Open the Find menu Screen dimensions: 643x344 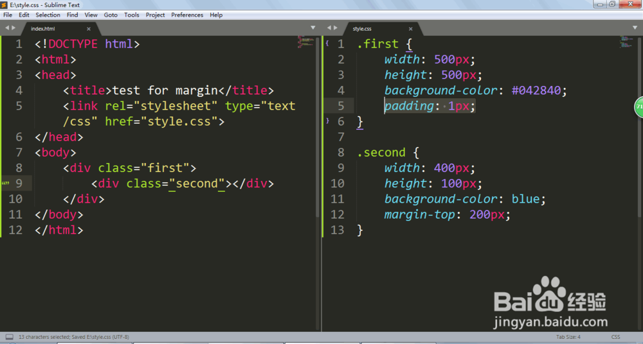[72, 15]
